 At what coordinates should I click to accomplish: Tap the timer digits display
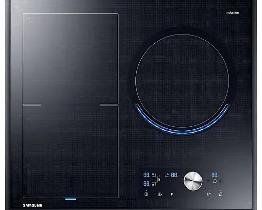(x=215, y=175)
